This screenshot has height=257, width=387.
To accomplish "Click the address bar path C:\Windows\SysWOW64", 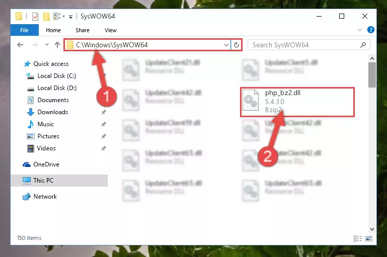I will pos(112,45).
